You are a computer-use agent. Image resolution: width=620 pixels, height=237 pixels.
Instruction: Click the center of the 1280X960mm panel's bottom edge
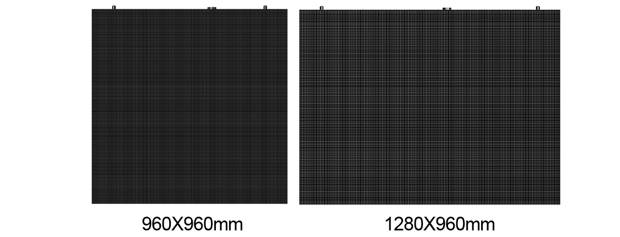pos(429,203)
